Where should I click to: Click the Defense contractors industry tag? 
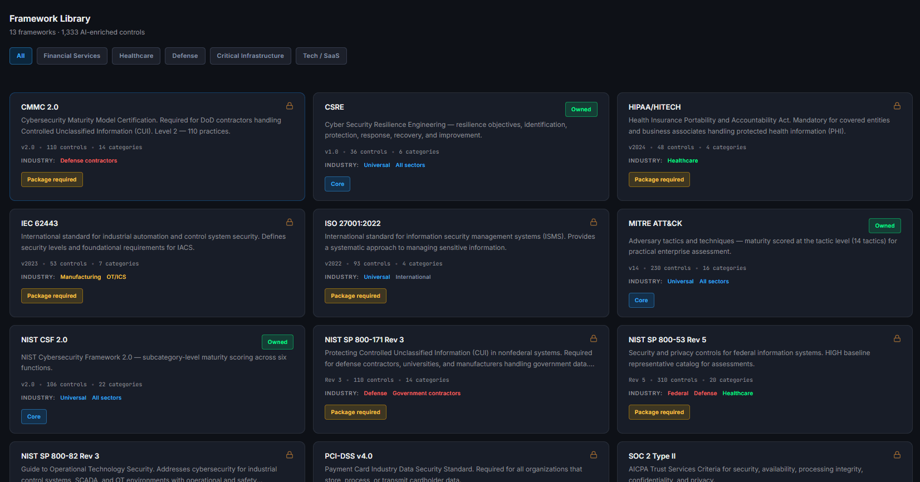[89, 160]
